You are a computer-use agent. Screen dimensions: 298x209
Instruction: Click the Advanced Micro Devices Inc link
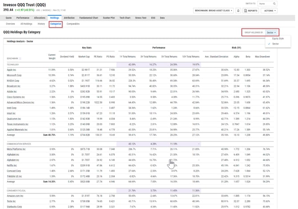tap(21, 103)
